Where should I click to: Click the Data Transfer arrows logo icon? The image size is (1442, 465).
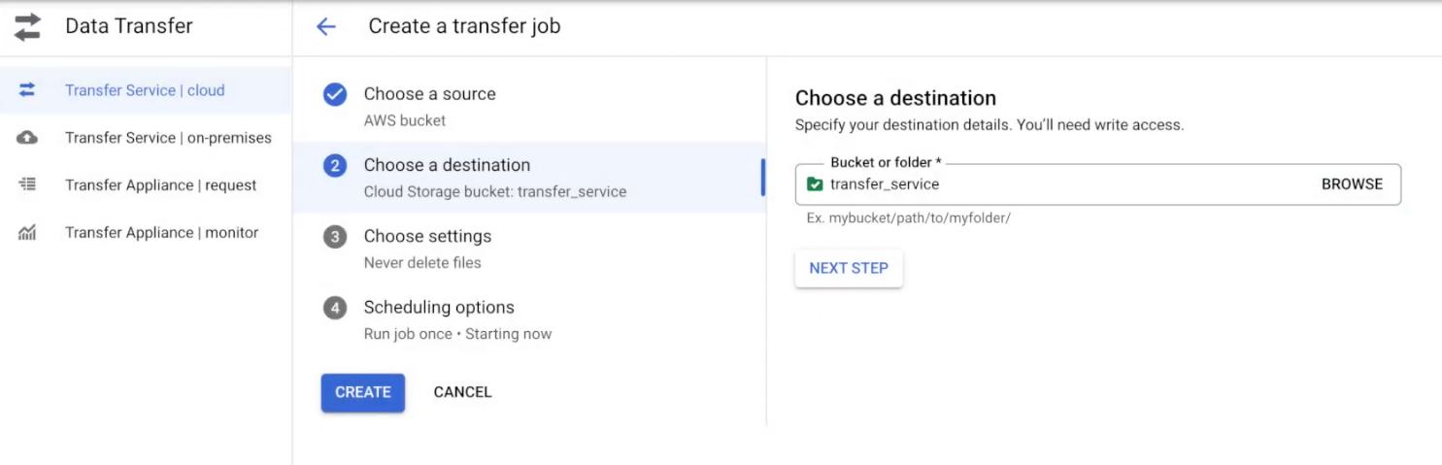(x=27, y=27)
